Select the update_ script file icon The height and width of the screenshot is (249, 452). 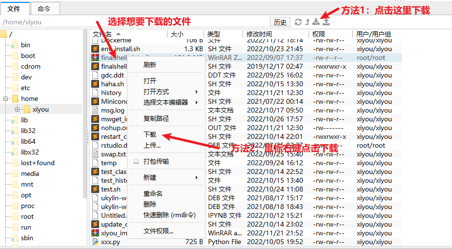(x=95, y=224)
